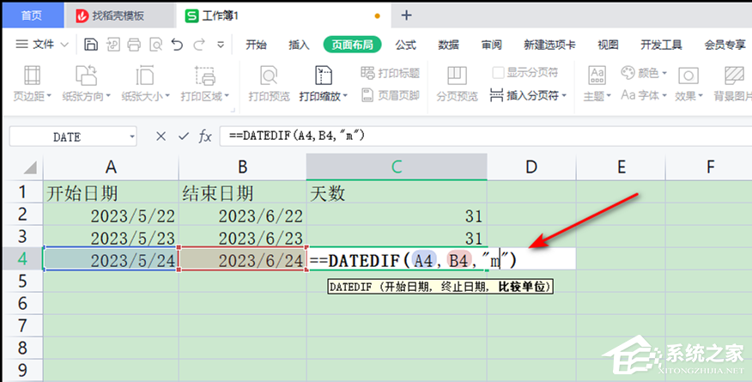Image resolution: width=752 pixels, height=382 pixels.
Task: Expand the 页边距 dropdown arrow
Action: (49, 96)
